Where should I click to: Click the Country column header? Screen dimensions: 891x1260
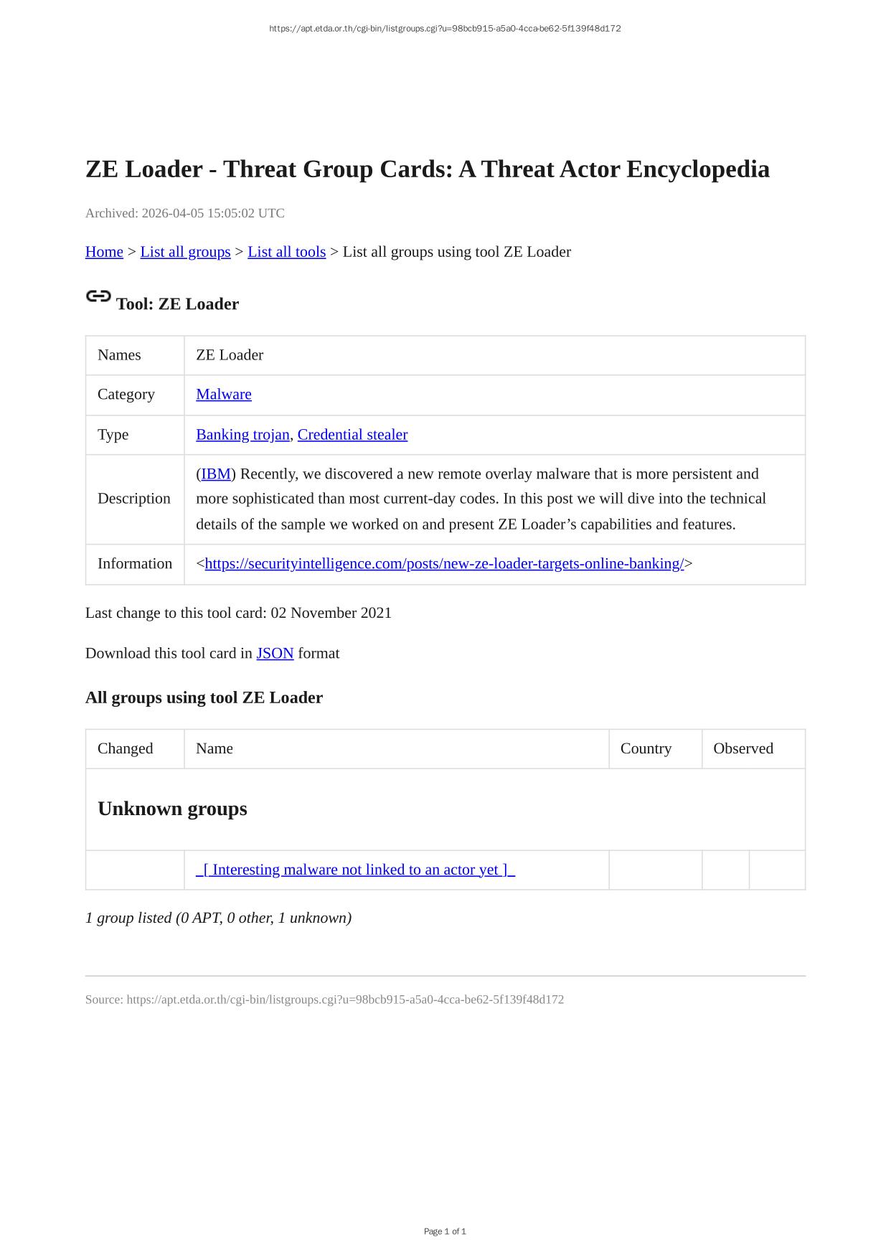[x=646, y=748]
